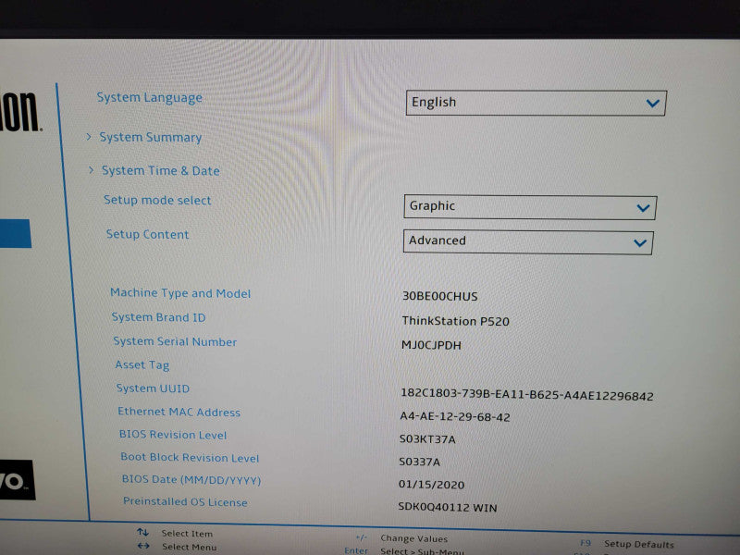740x555 pixels.
Task: Select the Setup mode select label
Action: (x=157, y=200)
